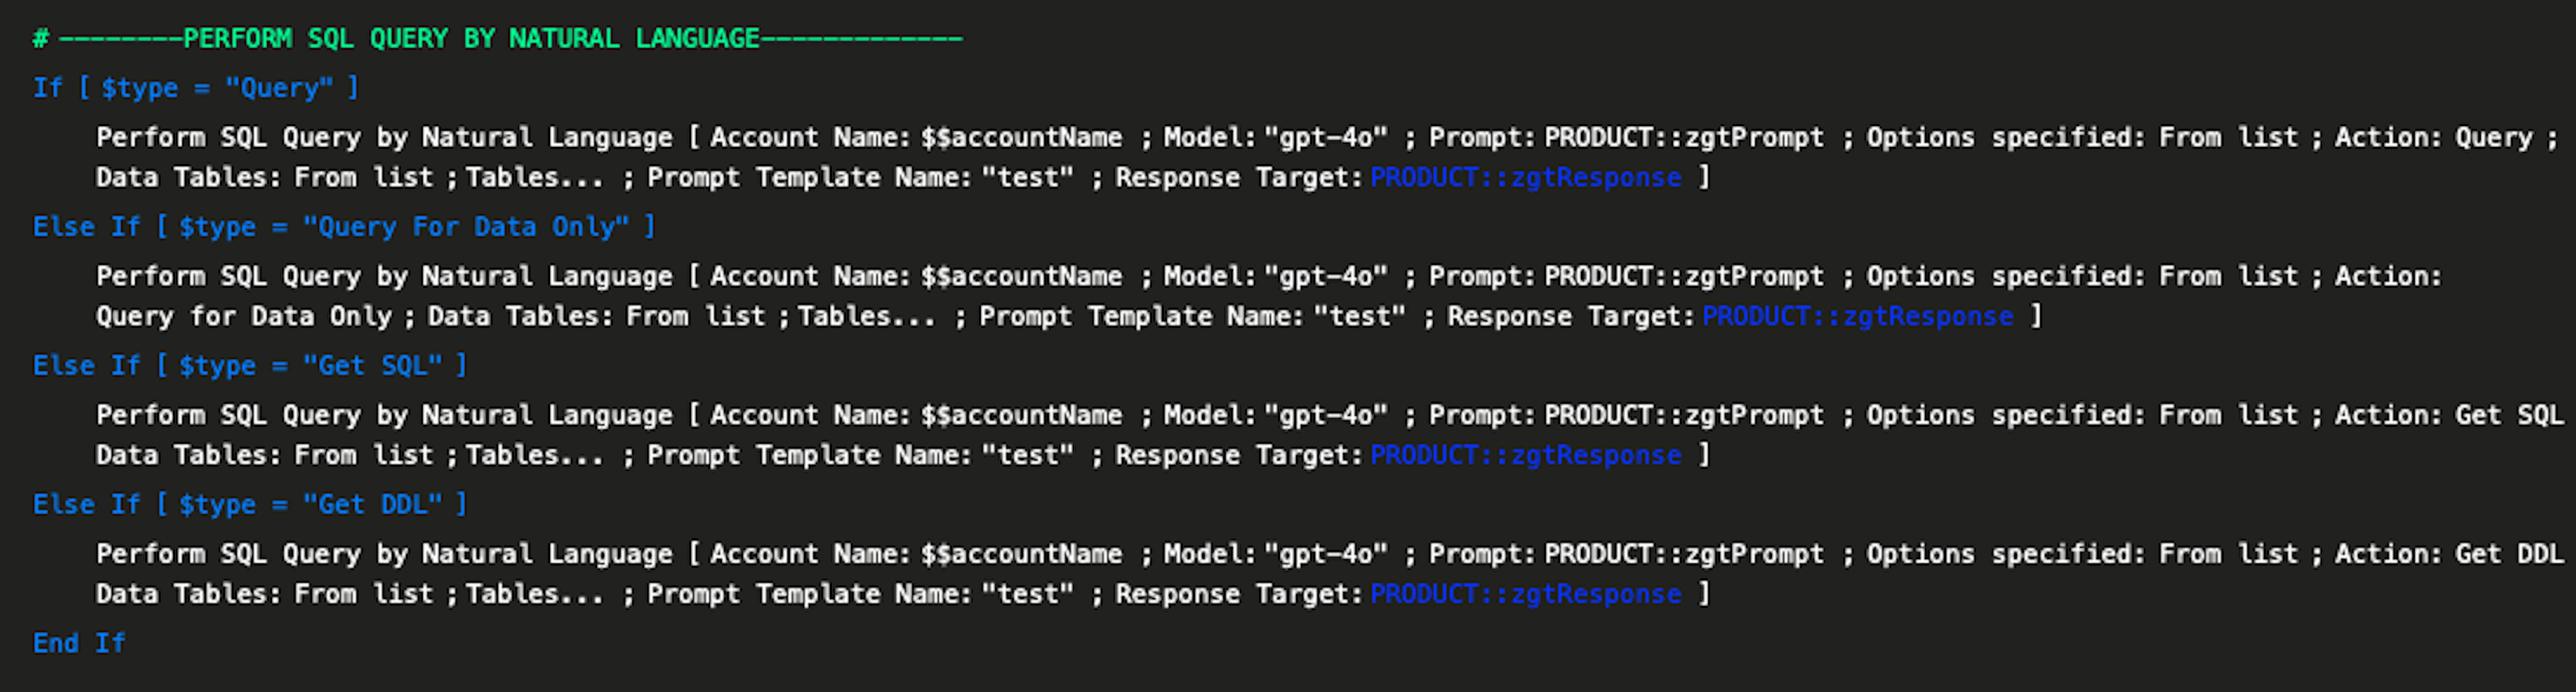The image size is (2576, 692).
Task: Select the End If step
Action: point(79,643)
